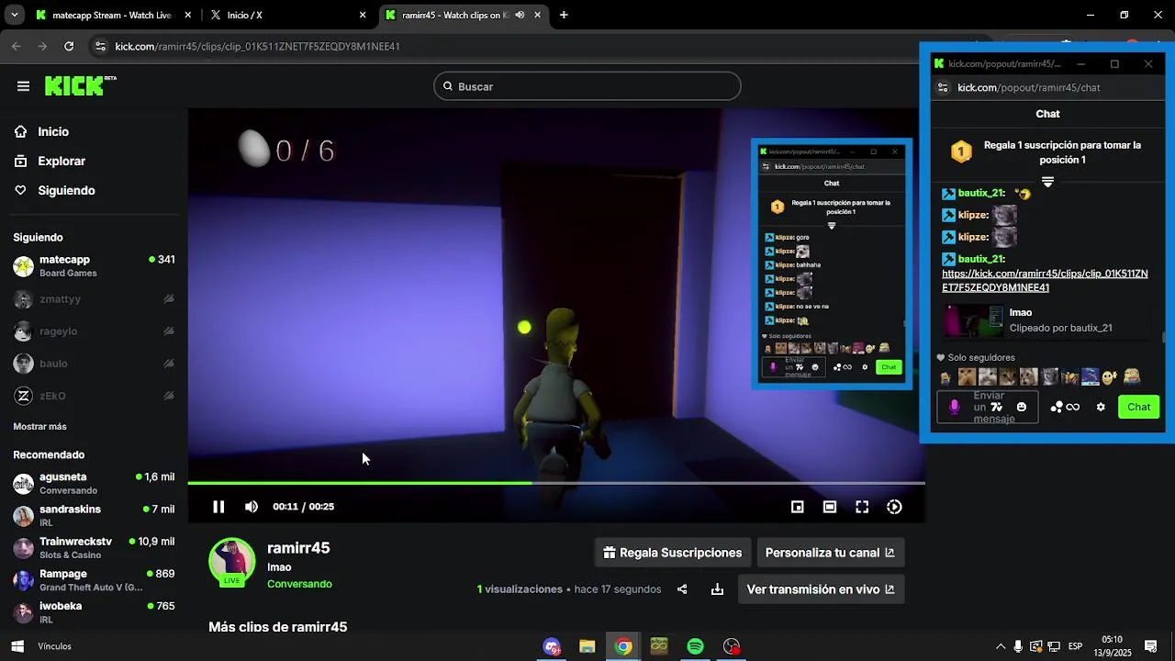Open zmattyy offline channel
Image resolution: width=1175 pixels, height=661 pixels.
click(94, 299)
